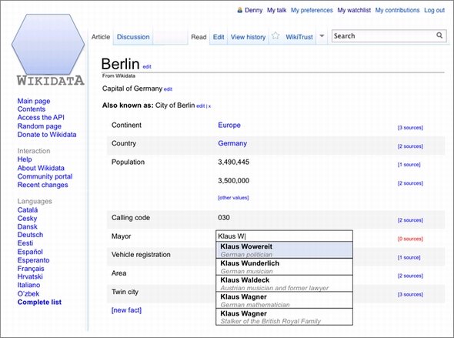Open About Wikidata
The image size is (454, 338).
[x=41, y=168]
